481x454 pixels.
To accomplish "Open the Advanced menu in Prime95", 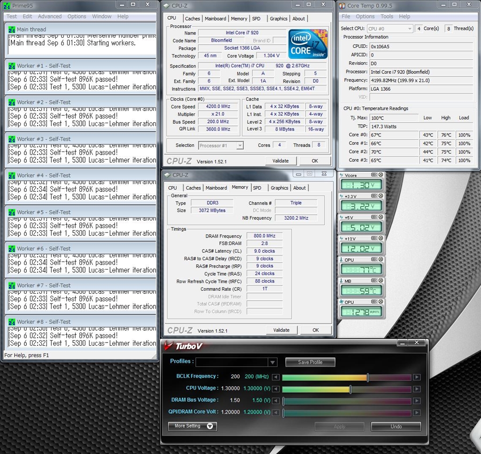I will [50, 16].
